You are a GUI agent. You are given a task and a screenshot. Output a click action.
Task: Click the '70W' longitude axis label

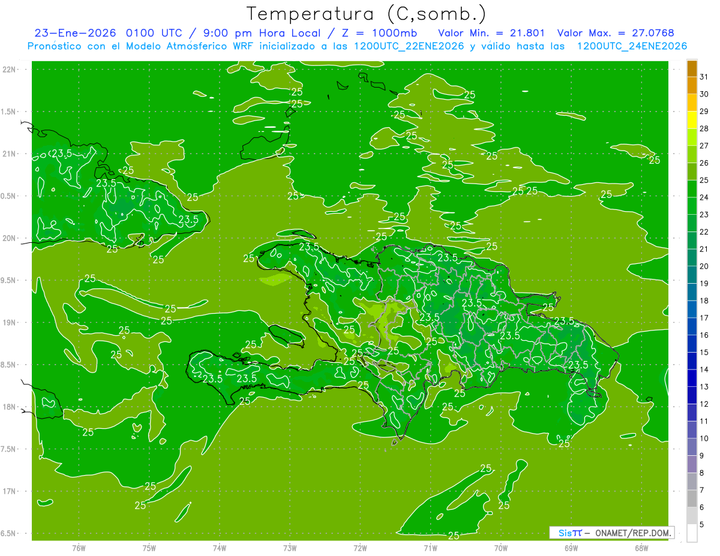pyautogui.click(x=501, y=548)
